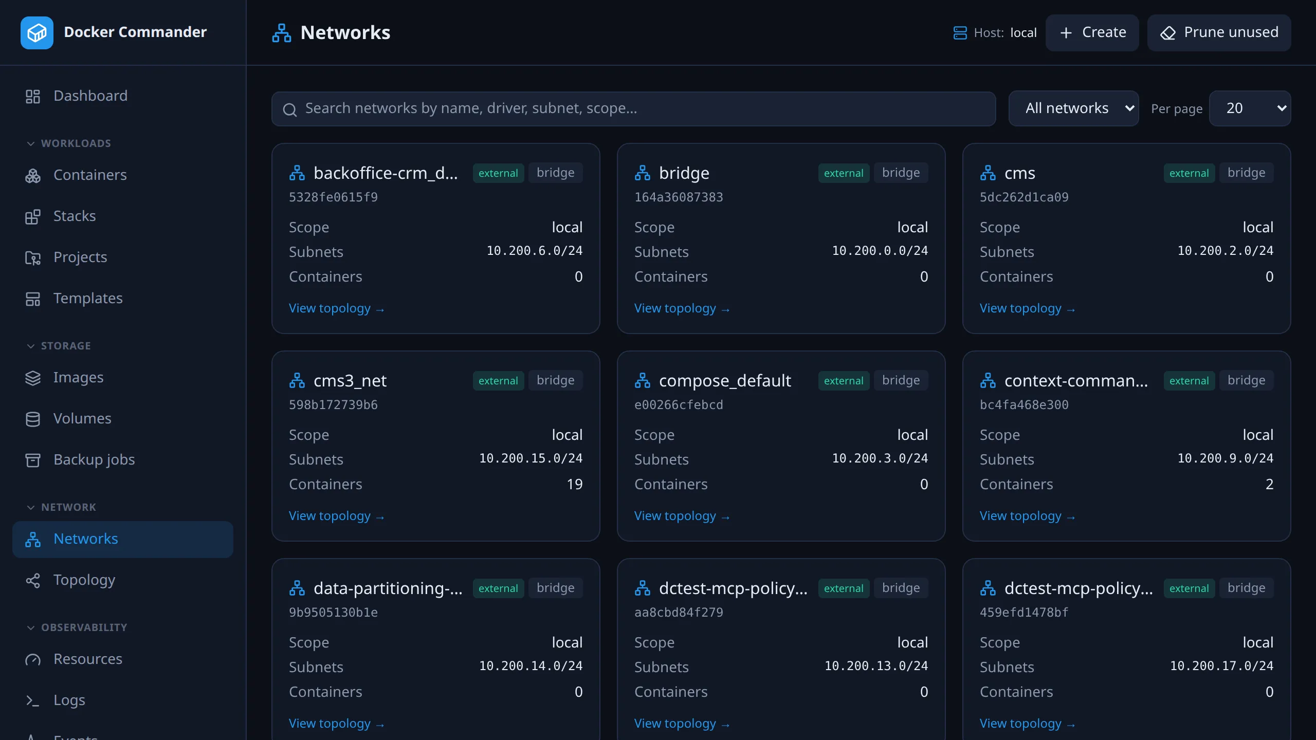
Task: Click the Backup jobs archive icon
Action: [x=33, y=460]
